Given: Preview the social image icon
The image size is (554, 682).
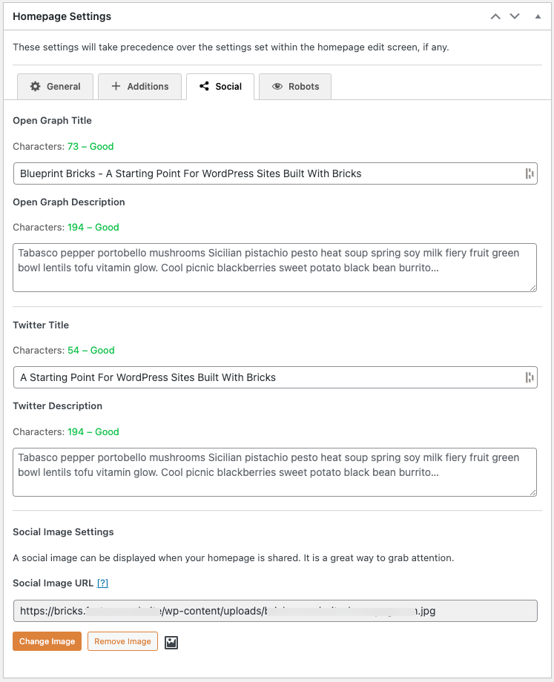Looking at the screenshot, I should (171, 643).
